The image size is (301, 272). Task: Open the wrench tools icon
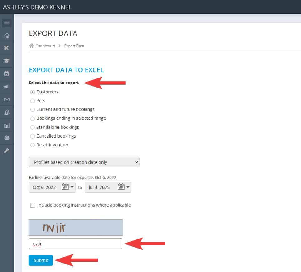[x=7, y=151]
